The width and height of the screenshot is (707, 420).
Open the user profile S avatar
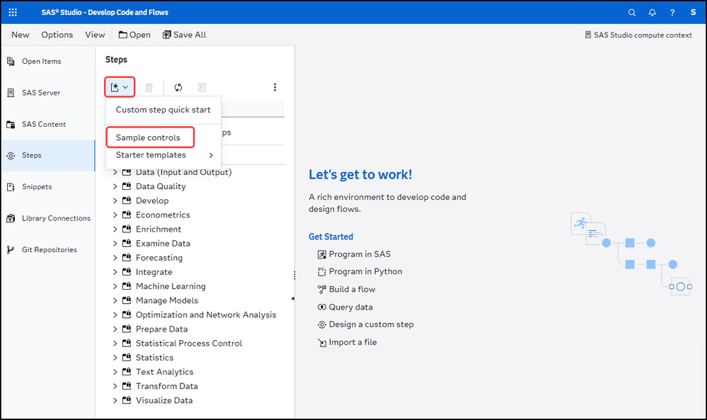point(693,12)
